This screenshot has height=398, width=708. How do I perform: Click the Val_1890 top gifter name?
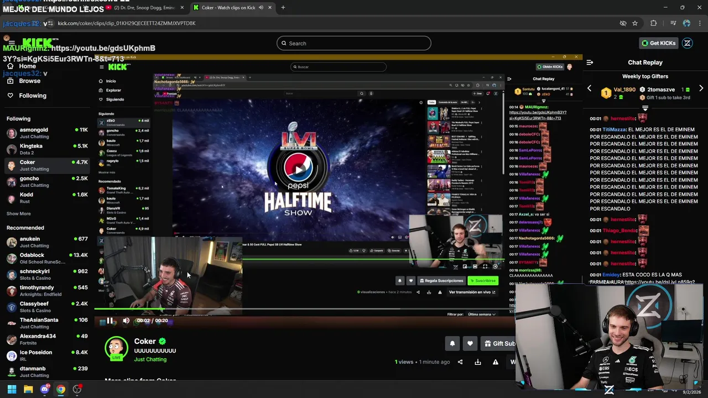[x=624, y=90]
